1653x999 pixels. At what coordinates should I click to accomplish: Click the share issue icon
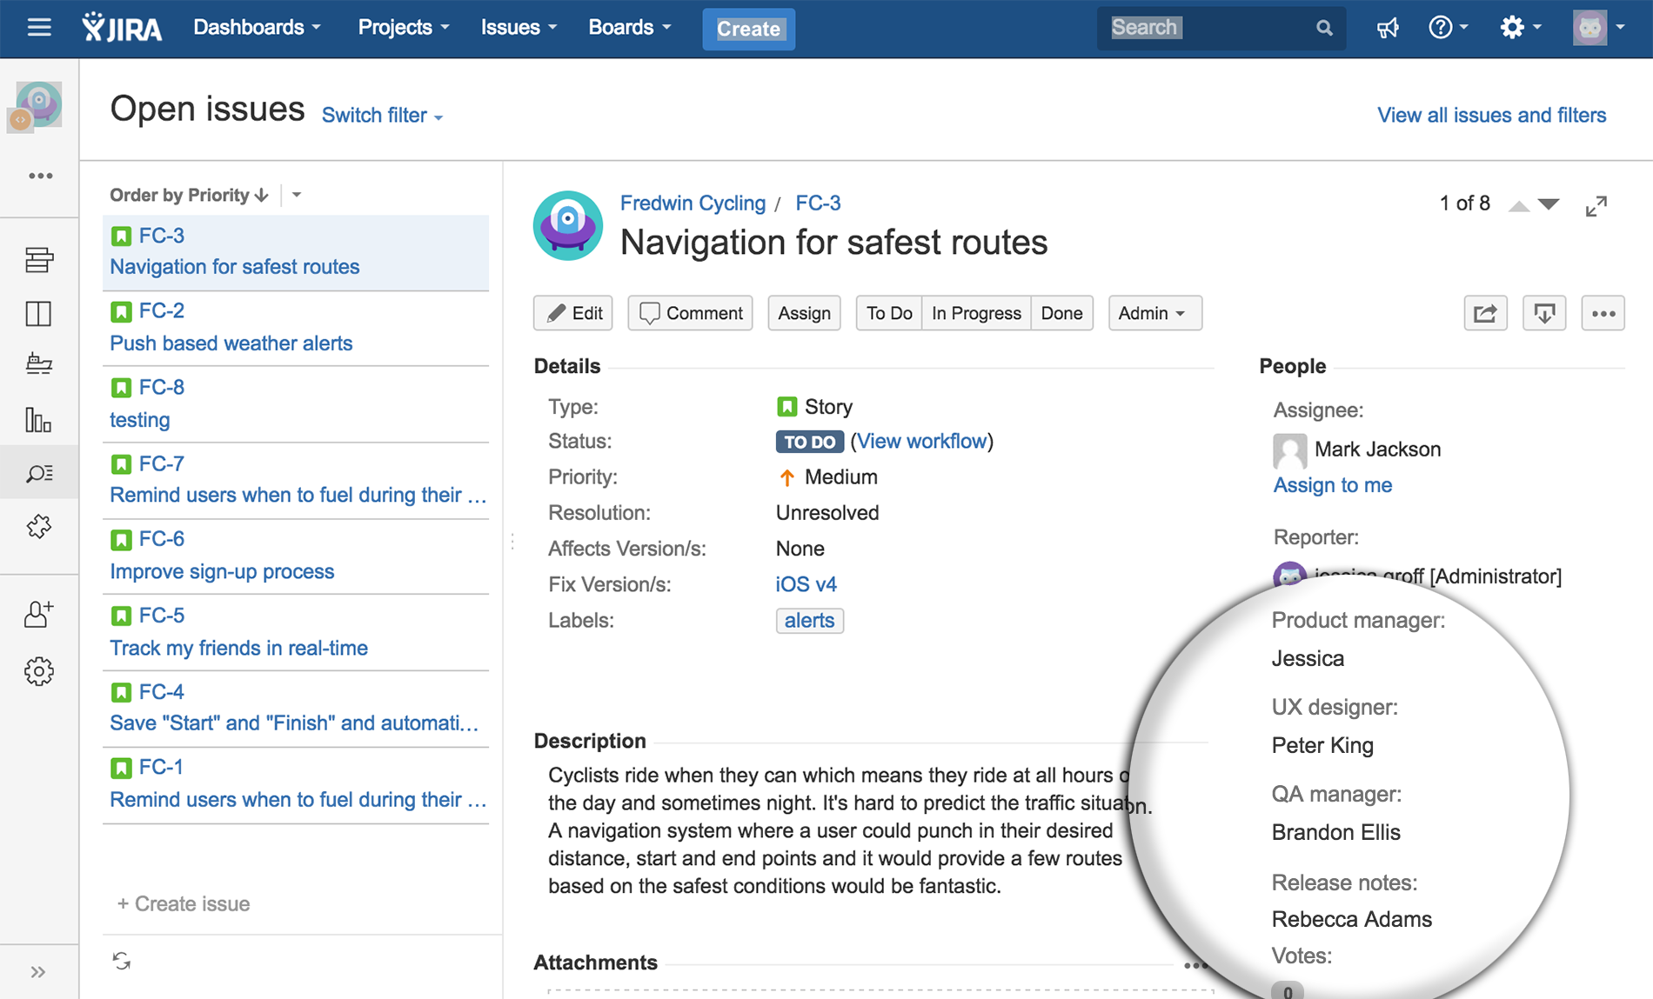tap(1485, 313)
